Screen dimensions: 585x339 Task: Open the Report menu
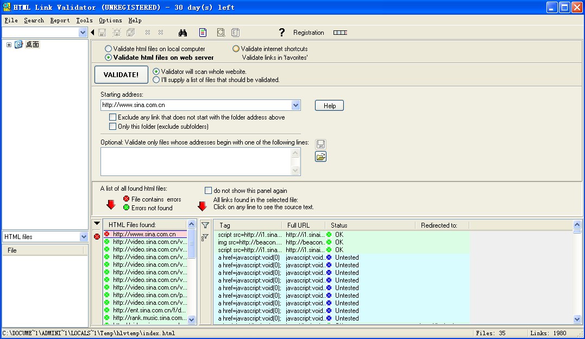click(x=60, y=20)
